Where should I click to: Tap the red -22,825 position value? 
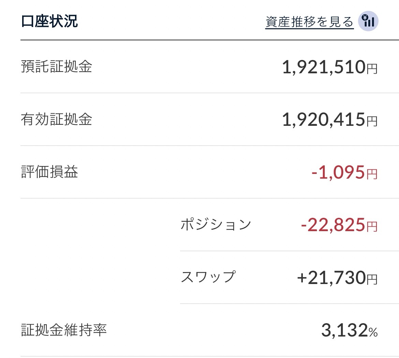[x=333, y=225]
